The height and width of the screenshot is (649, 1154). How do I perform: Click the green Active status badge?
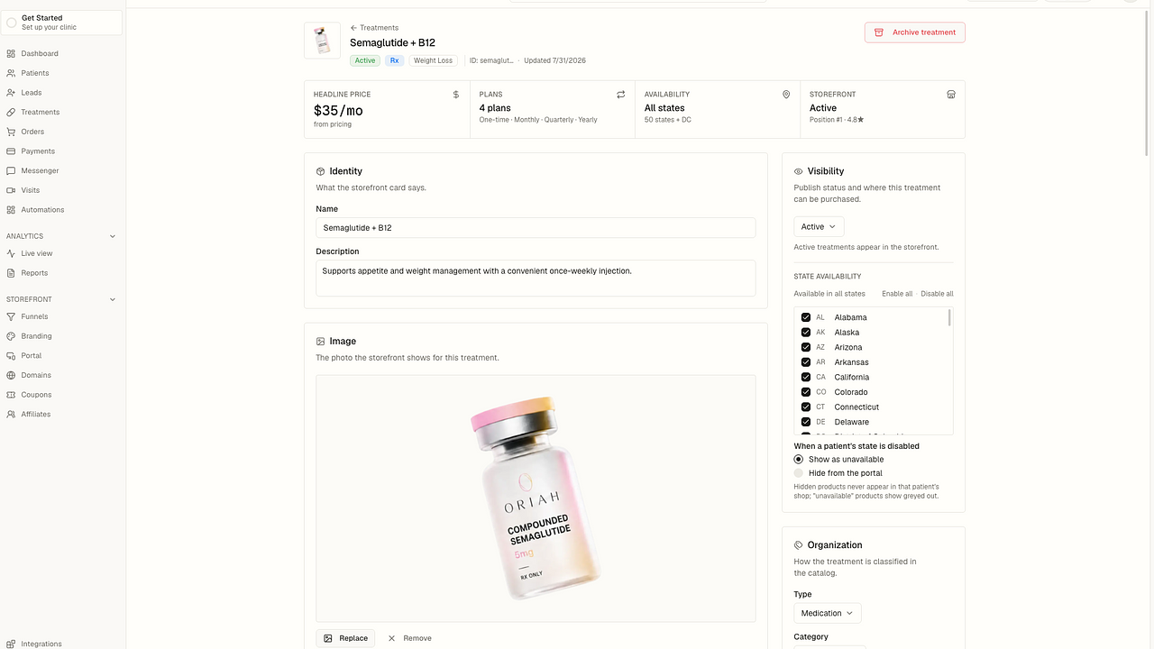365,60
